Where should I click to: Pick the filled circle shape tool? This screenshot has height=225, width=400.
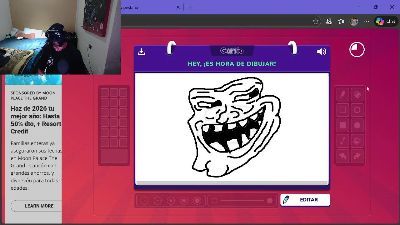(x=357, y=126)
